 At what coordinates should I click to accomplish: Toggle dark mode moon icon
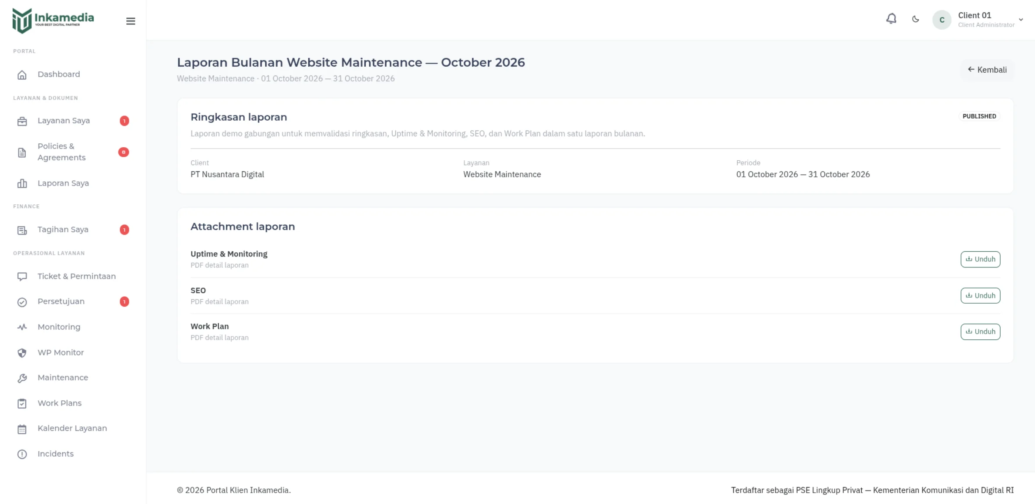915,19
